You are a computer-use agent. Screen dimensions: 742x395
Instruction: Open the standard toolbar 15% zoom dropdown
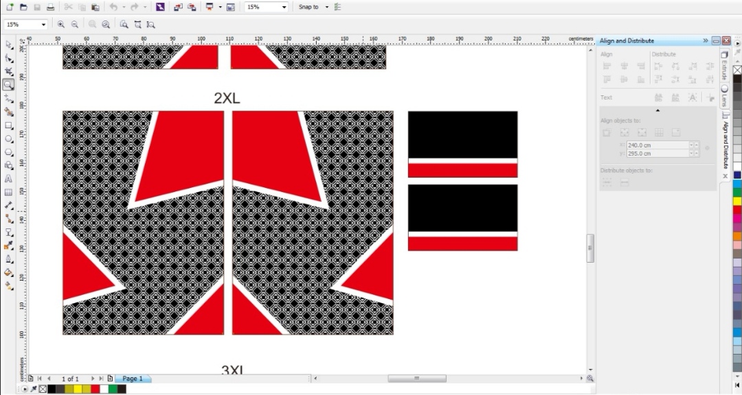(284, 7)
